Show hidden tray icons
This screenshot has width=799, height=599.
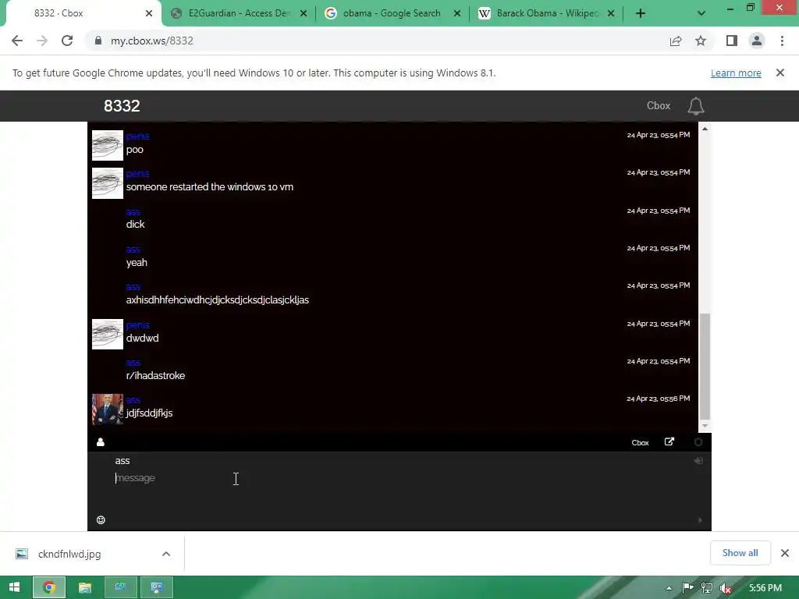point(669,588)
